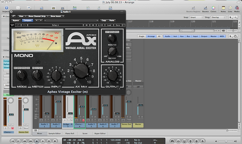Click the plugin Copy button
Screen dimensions: 242x144
104,20
